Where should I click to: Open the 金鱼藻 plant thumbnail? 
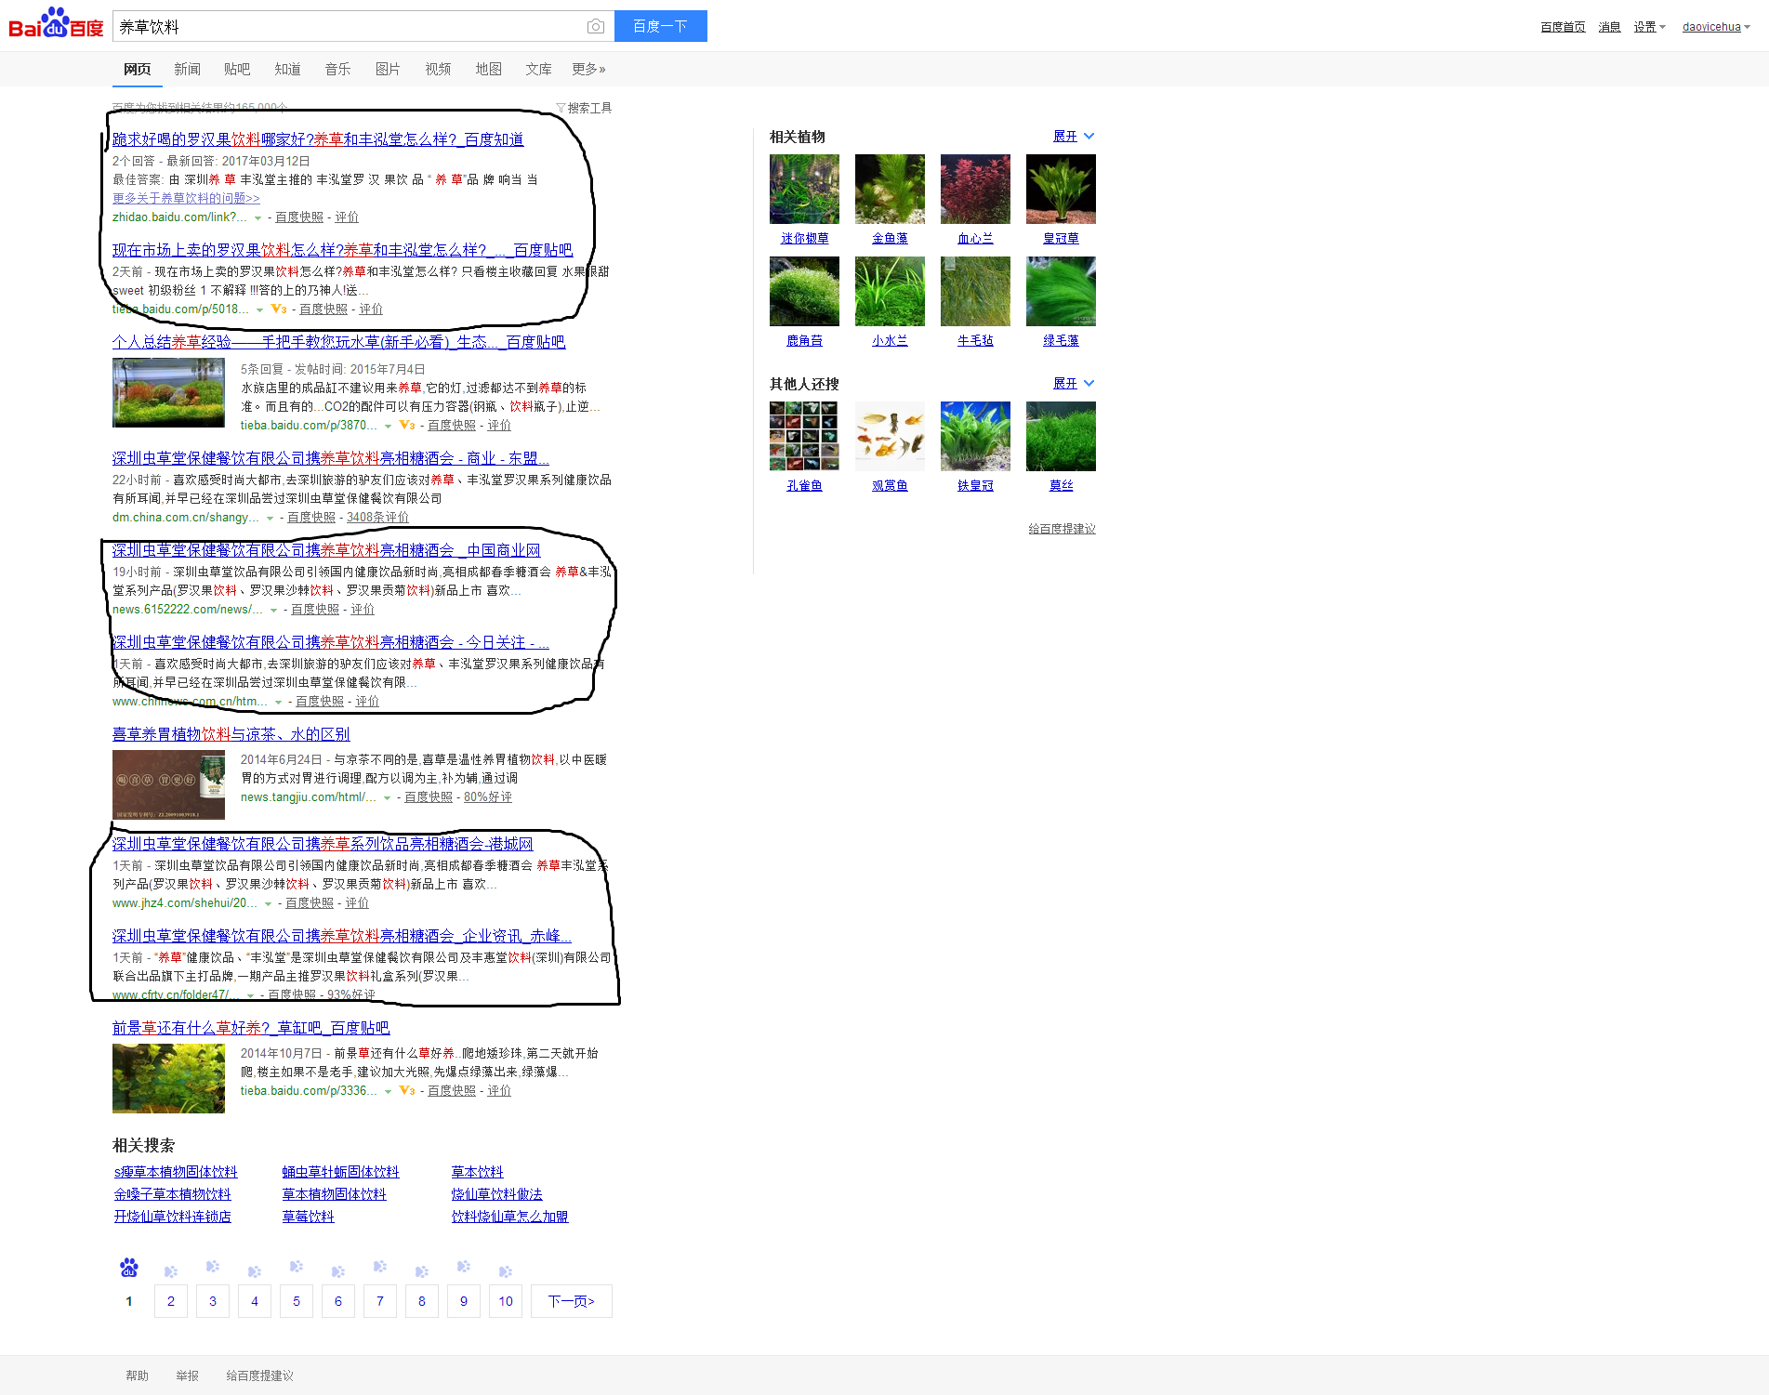(x=890, y=189)
